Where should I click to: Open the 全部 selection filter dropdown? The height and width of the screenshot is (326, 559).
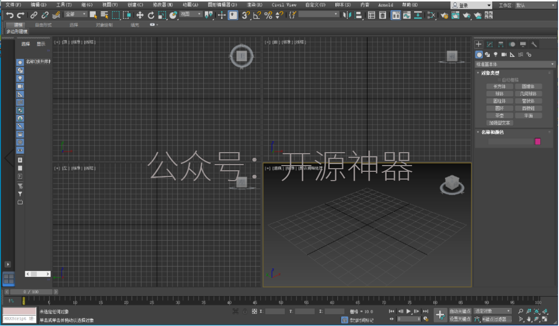point(76,14)
